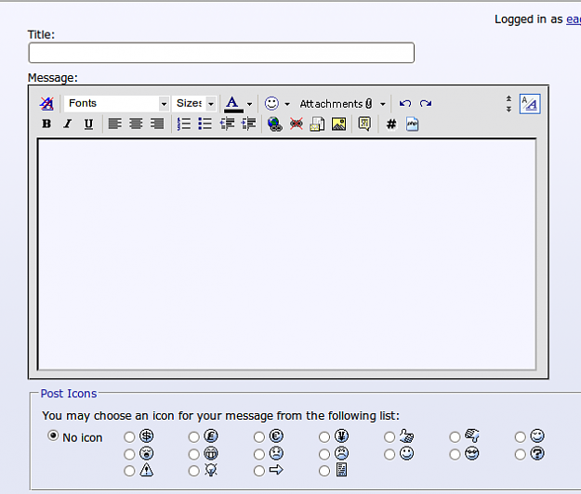This screenshot has height=494, width=581.
Task: Select the document page post icon
Action: (x=324, y=471)
